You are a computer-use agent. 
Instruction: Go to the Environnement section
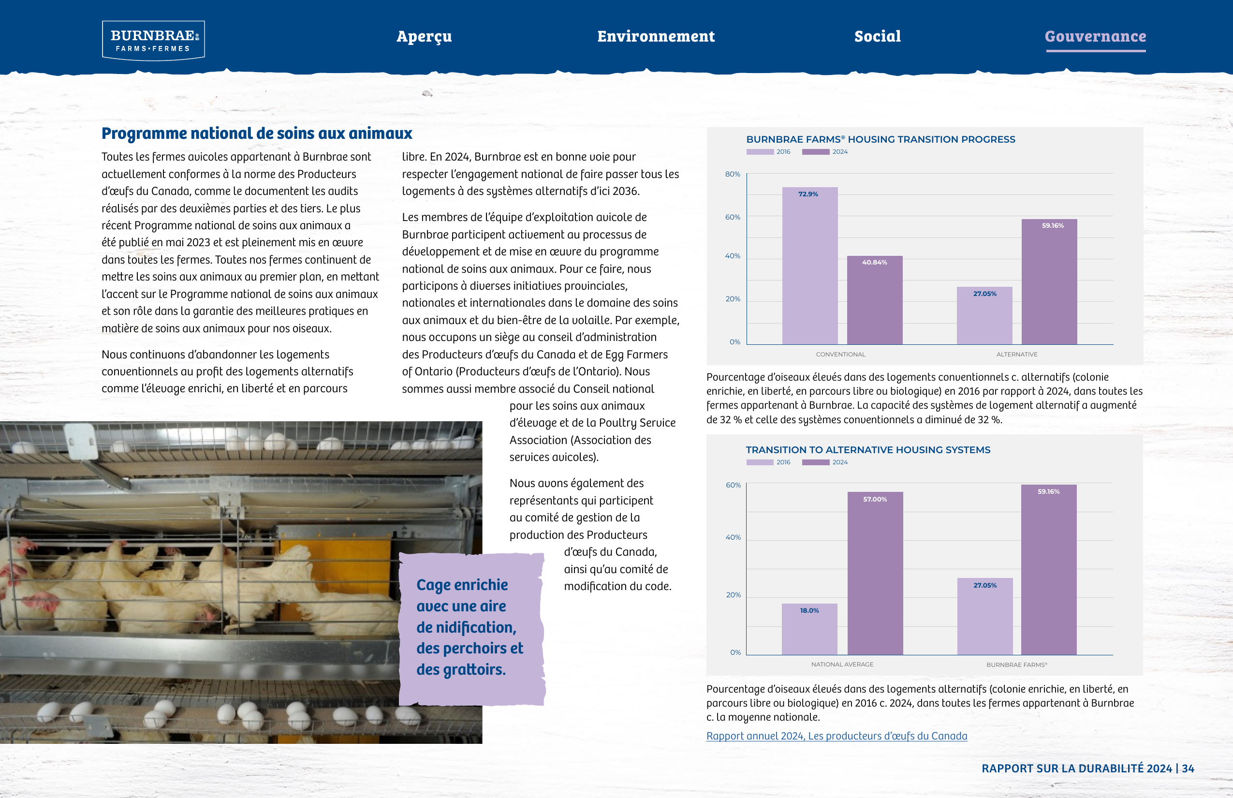click(656, 36)
